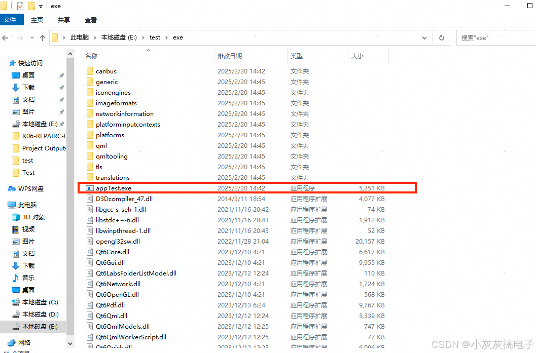Click the properties icon in quick access toolbar

(x=20, y=6)
